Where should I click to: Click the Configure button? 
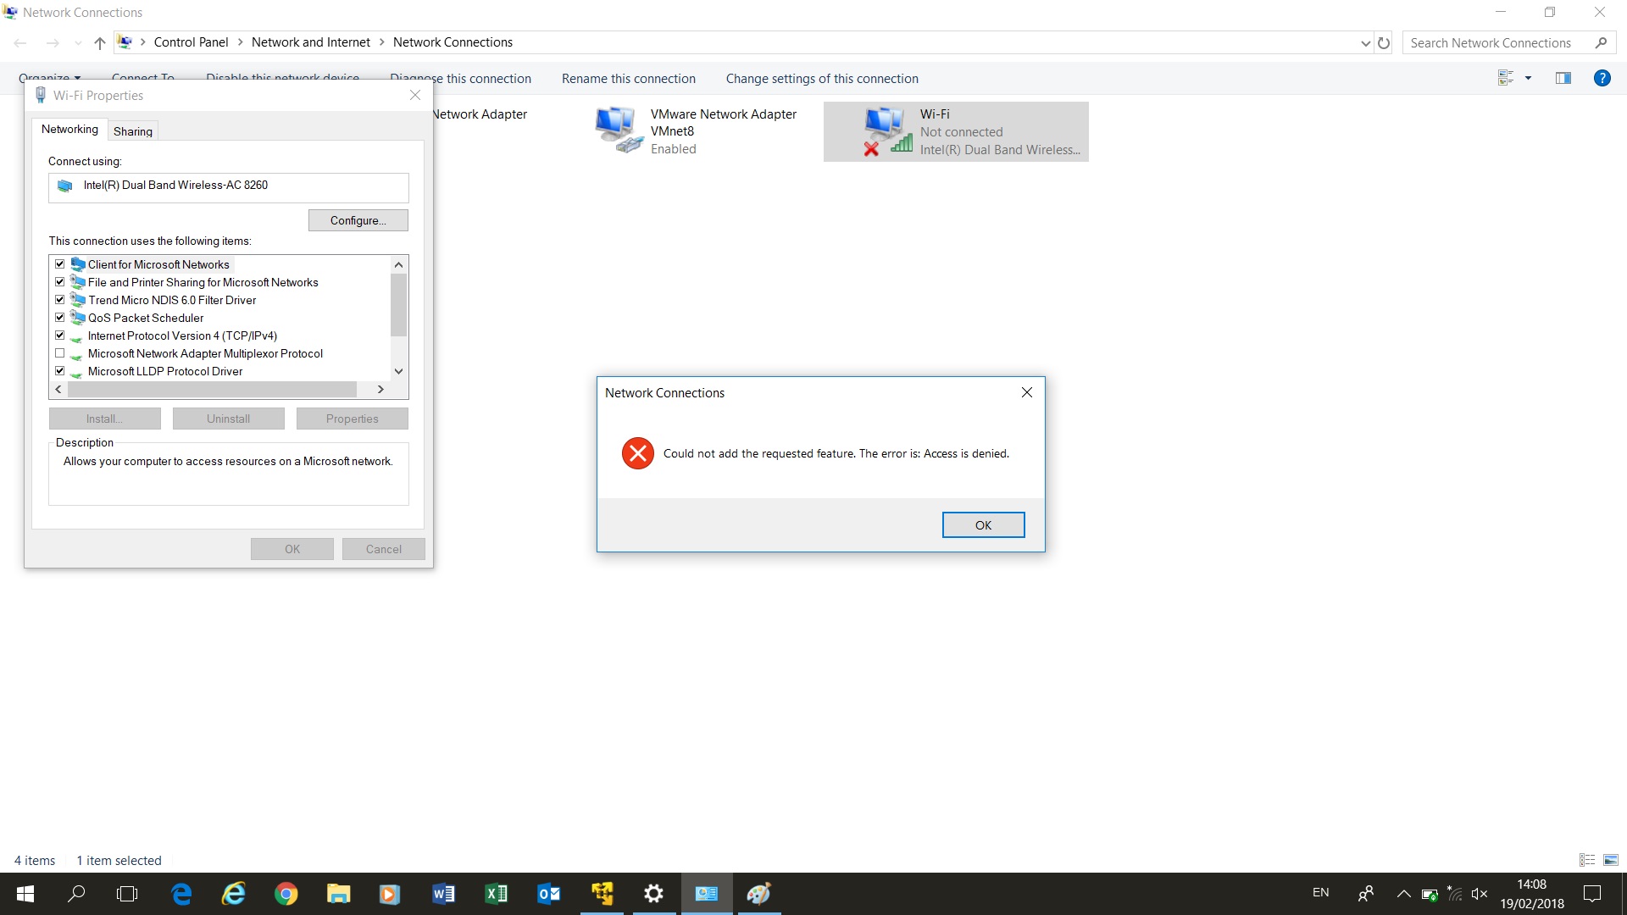pyautogui.click(x=358, y=220)
